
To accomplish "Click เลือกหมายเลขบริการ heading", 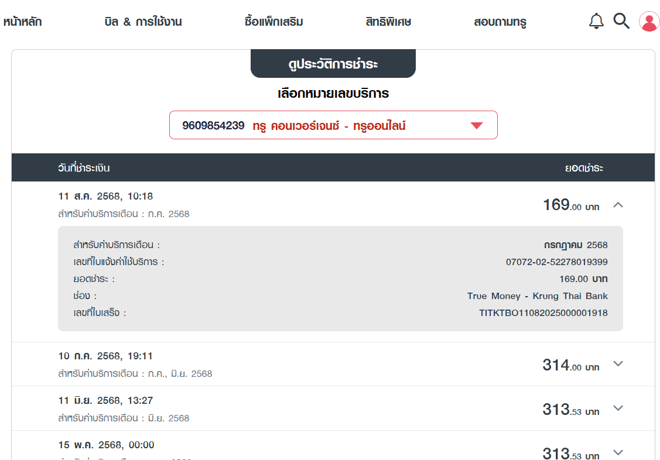I will coord(333,93).
